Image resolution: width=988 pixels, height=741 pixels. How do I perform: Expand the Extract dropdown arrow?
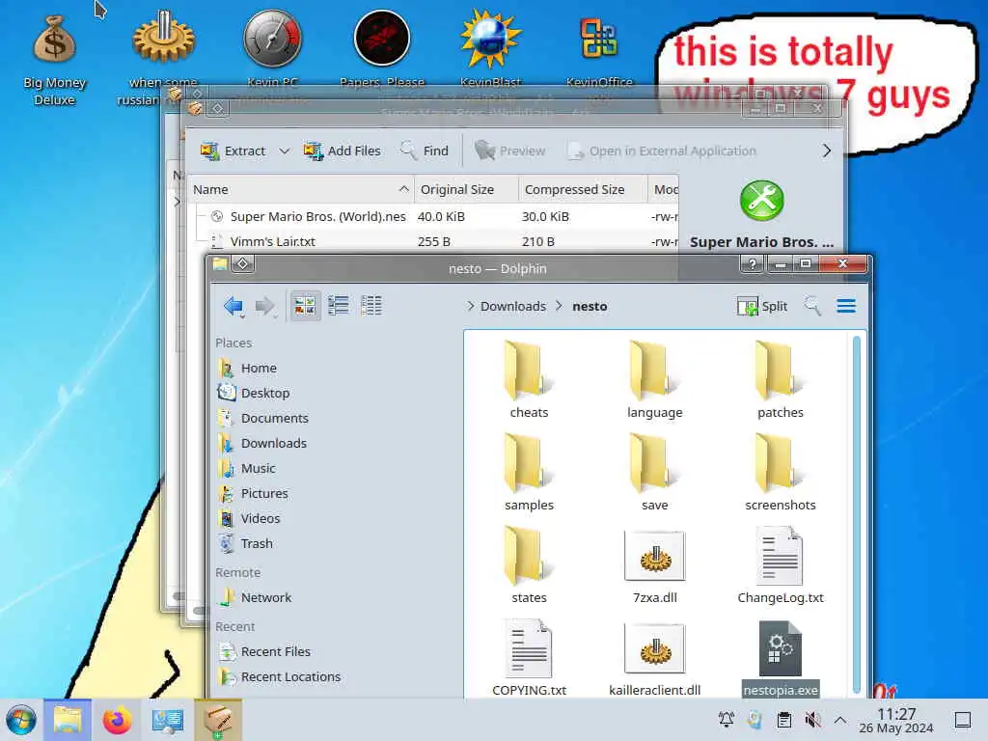pyautogui.click(x=285, y=151)
